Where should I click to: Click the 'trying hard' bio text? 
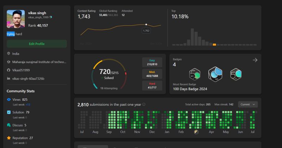[x=14, y=34]
